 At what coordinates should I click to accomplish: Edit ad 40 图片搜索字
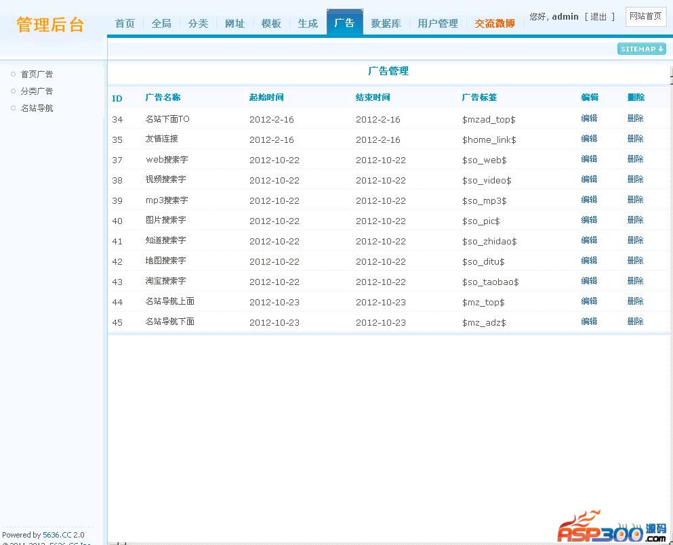tap(589, 219)
